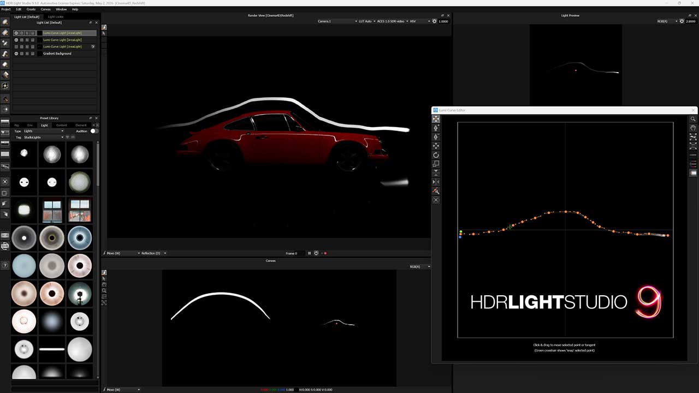The width and height of the screenshot is (699, 393).
Task: Toggle the Audition switch in Preset Library
Action: 94,131
